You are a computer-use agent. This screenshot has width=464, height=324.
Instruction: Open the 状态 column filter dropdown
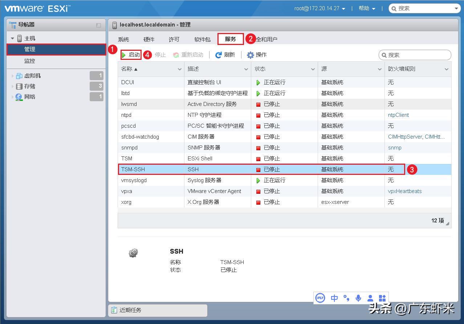tap(314, 69)
